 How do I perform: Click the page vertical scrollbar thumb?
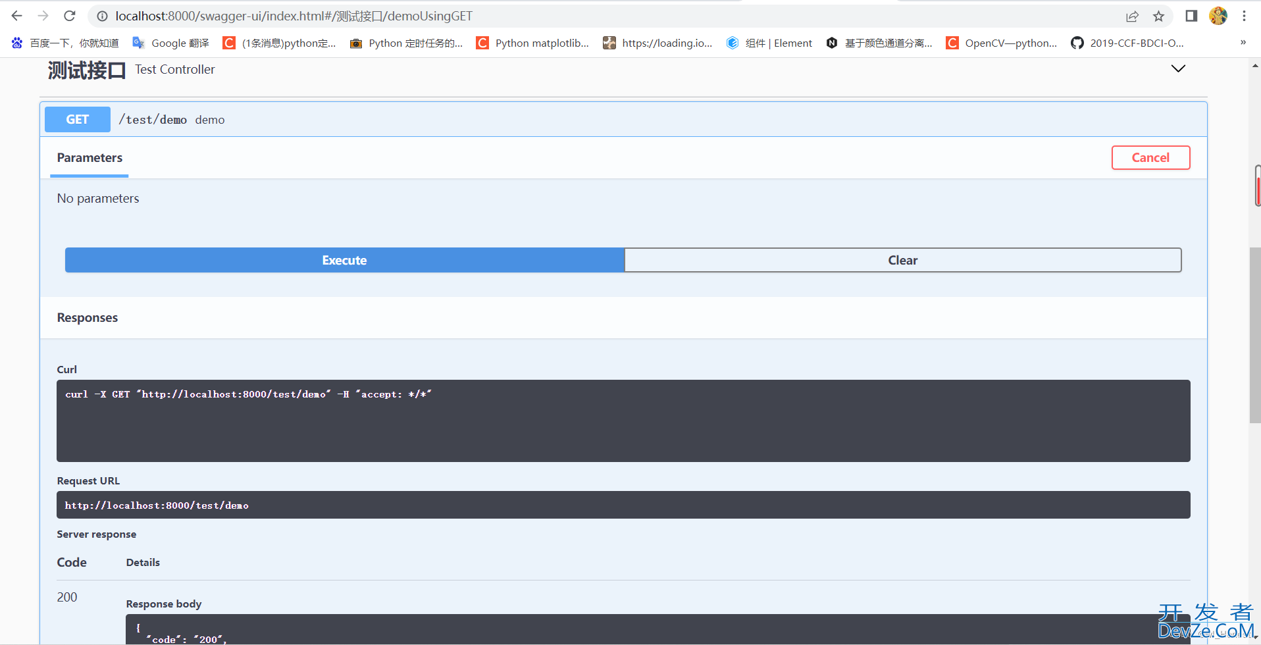[x=1255, y=335]
